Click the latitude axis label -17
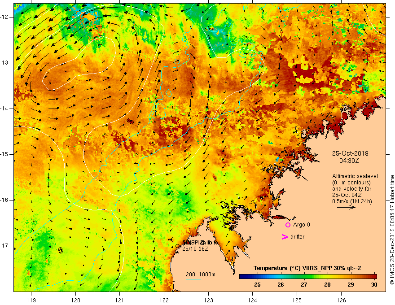 click(x=4, y=246)
